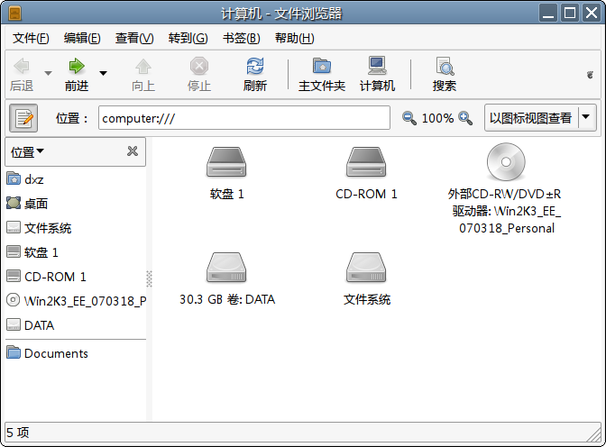Open the 帮助(H) menu
This screenshot has width=606, height=447.
(295, 38)
